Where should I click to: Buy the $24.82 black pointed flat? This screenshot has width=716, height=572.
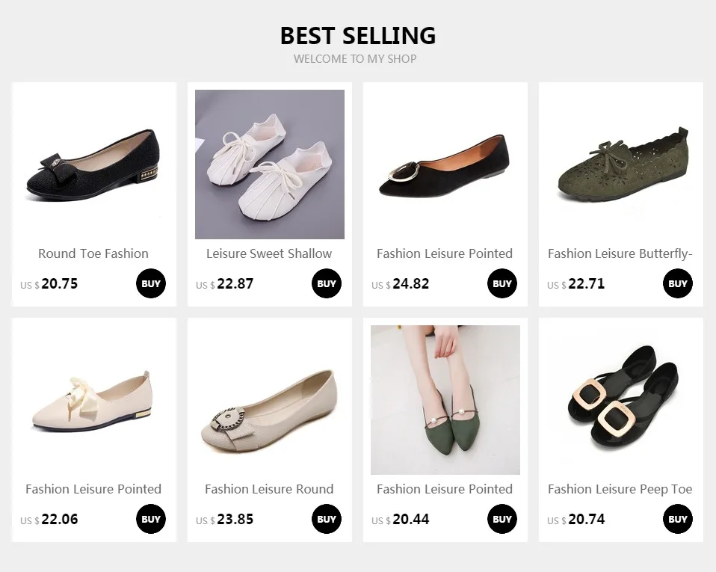502,284
